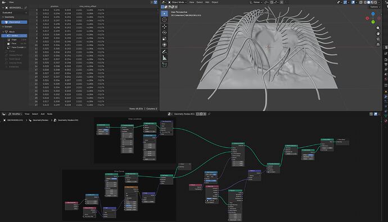Open the Object Mode dropdown
Viewport: 388px width, 222px height.
pos(178,2)
